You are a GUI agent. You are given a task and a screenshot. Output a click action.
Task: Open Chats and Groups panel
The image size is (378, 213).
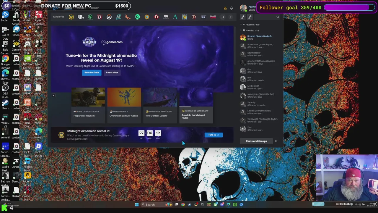tap(256, 141)
